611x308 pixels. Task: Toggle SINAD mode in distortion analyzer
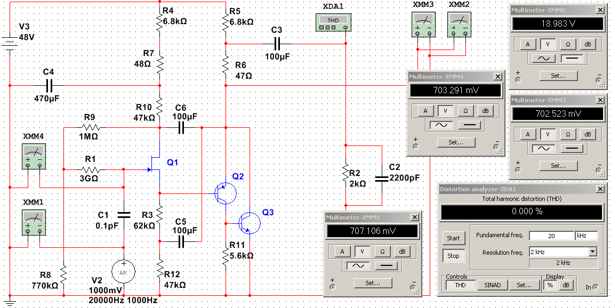(x=492, y=285)
